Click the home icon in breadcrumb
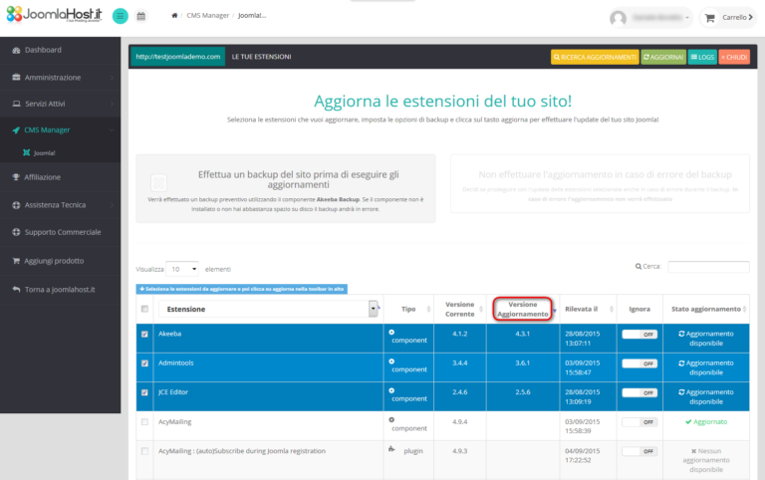Screen dimensions: 765x480 pyautogui.click(x=175, y=17)
